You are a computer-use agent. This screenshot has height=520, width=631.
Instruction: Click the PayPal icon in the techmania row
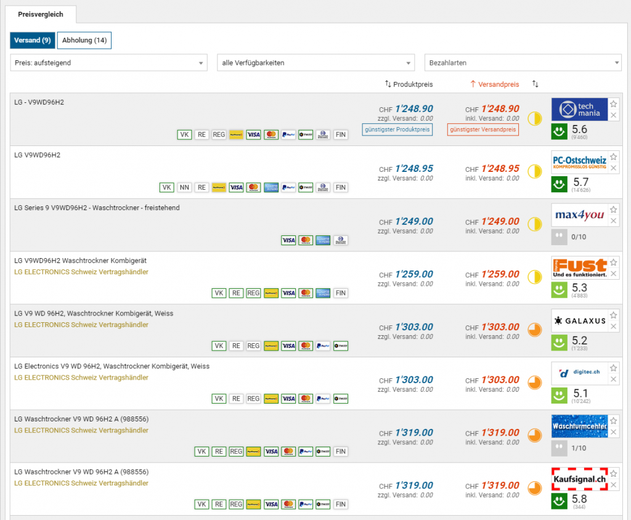click(288, 135)
